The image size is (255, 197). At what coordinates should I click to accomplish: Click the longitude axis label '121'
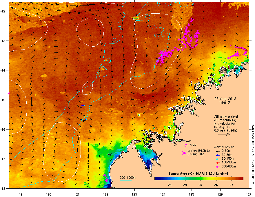tap(77, 194)
